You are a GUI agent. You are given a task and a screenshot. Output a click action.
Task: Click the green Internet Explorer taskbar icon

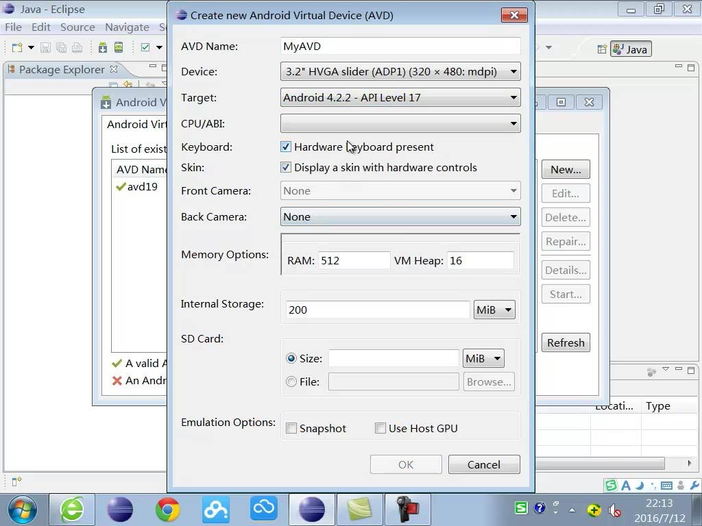coord(71,510)
